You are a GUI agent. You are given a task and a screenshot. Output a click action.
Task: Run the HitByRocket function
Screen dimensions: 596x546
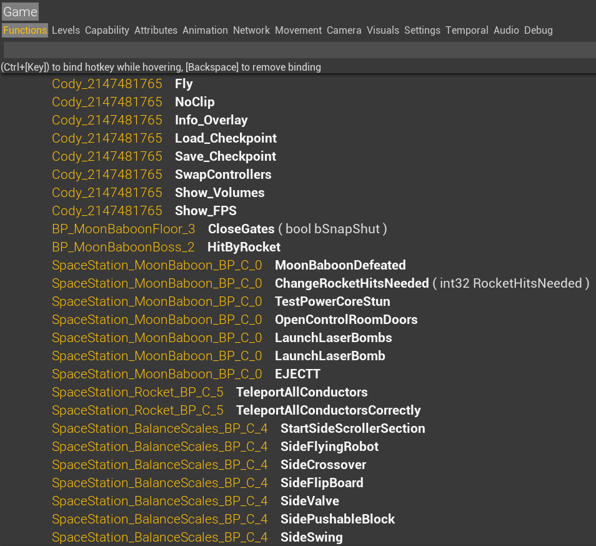pyautogui.click(x=244, y=247)
